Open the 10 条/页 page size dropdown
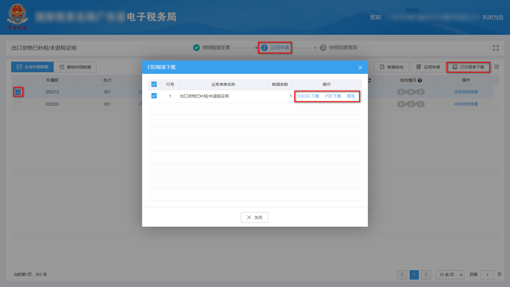 tap(450, 275)
